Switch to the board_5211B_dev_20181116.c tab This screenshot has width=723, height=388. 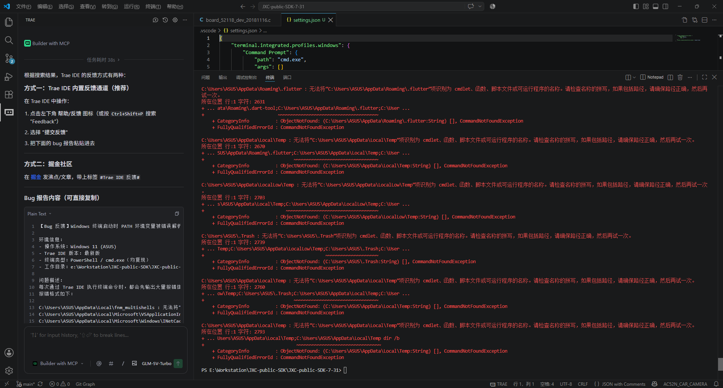[238, 20]
